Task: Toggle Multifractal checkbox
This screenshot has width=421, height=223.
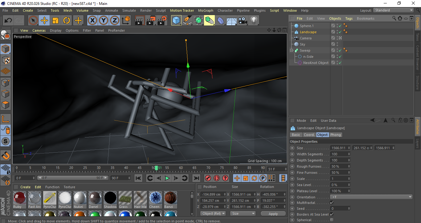Action: pyautogui.click(x=332, y=203)
